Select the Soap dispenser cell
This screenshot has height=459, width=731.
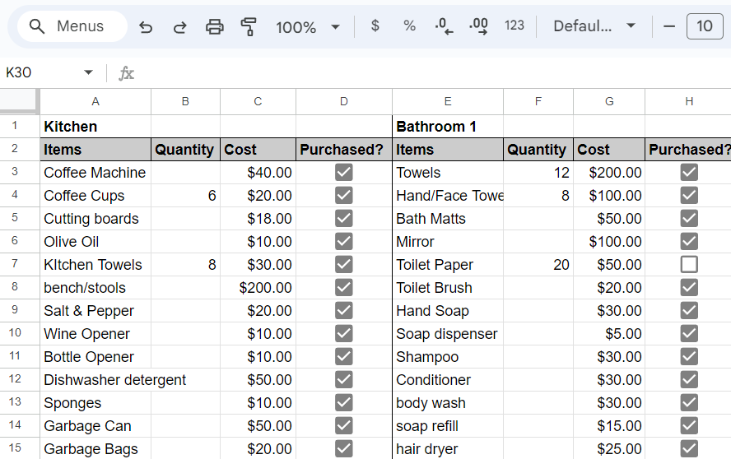(x=448, y=334)
